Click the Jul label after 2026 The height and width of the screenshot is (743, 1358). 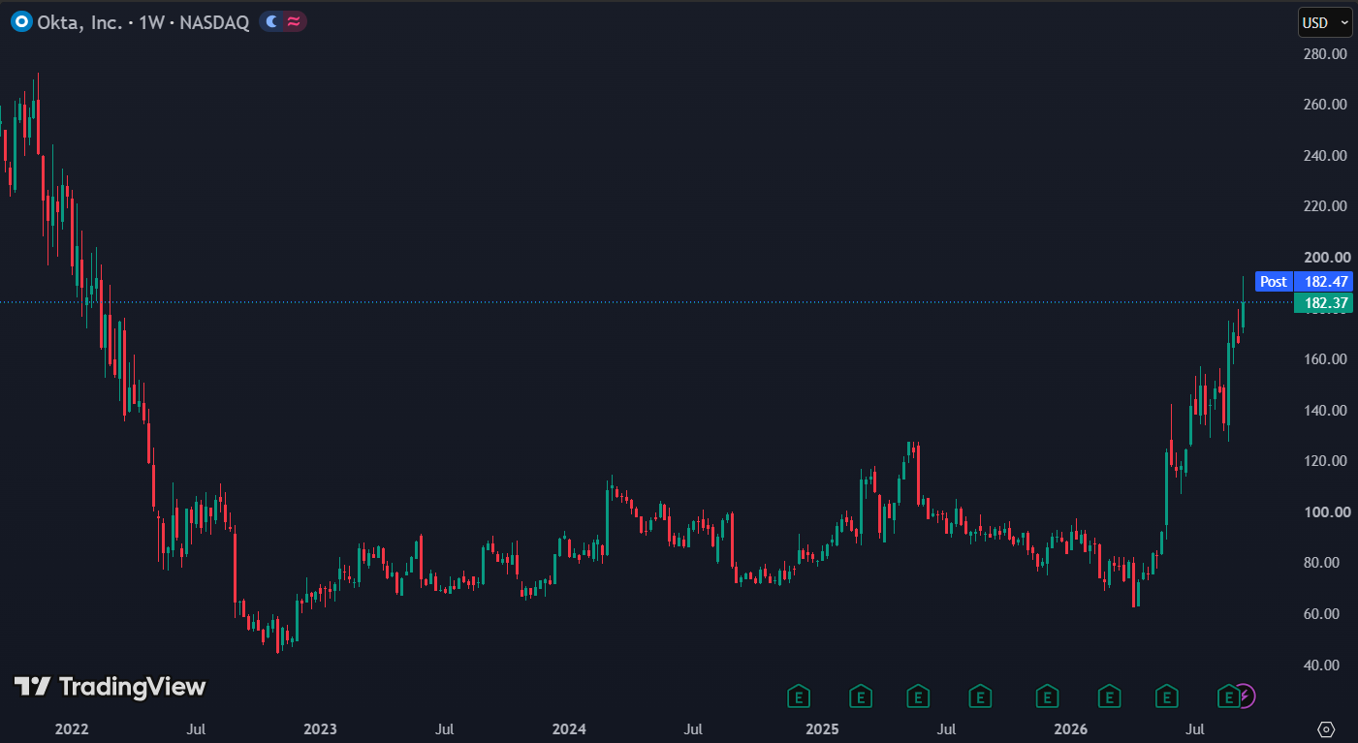[1196, 728]
